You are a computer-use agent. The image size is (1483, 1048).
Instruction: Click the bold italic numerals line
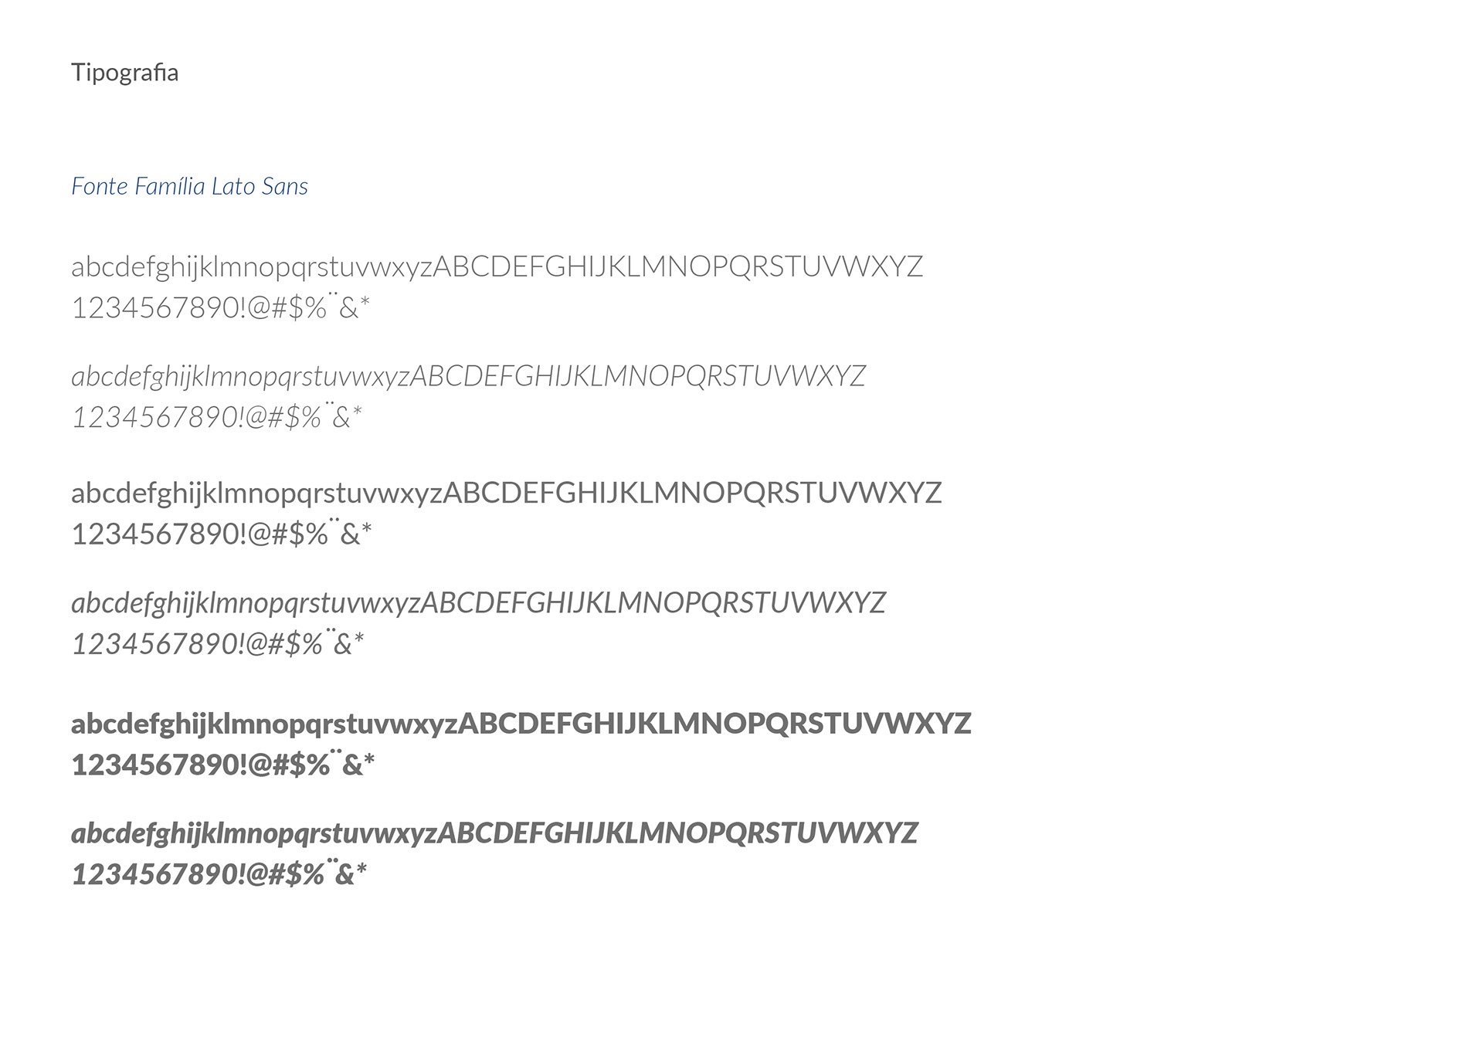(x=219, y=873)
